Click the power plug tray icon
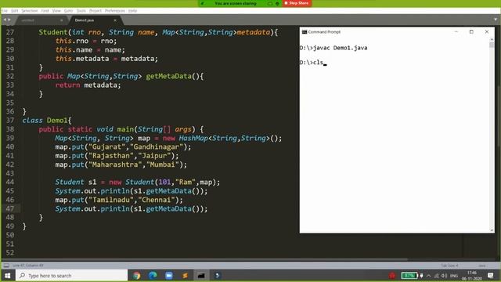501x282 pixels. point(421,275)
